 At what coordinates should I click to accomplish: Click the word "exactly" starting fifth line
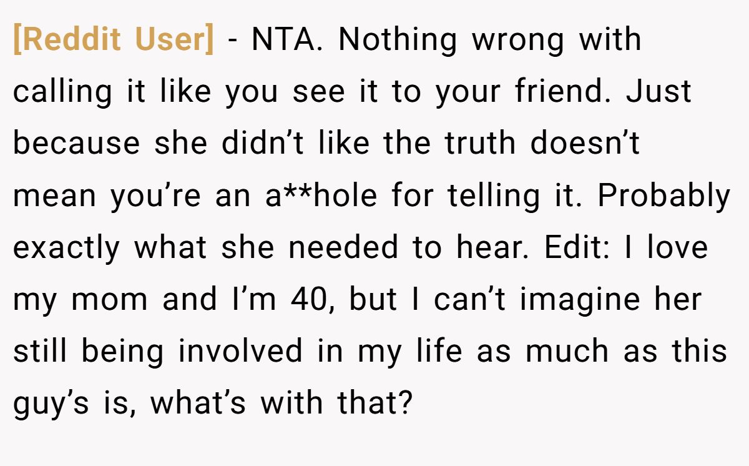[x=66, y=248]
